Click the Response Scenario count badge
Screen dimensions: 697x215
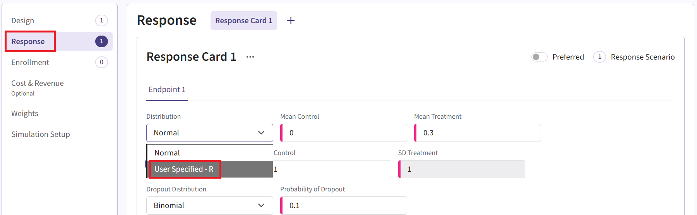tap(599, 57)
